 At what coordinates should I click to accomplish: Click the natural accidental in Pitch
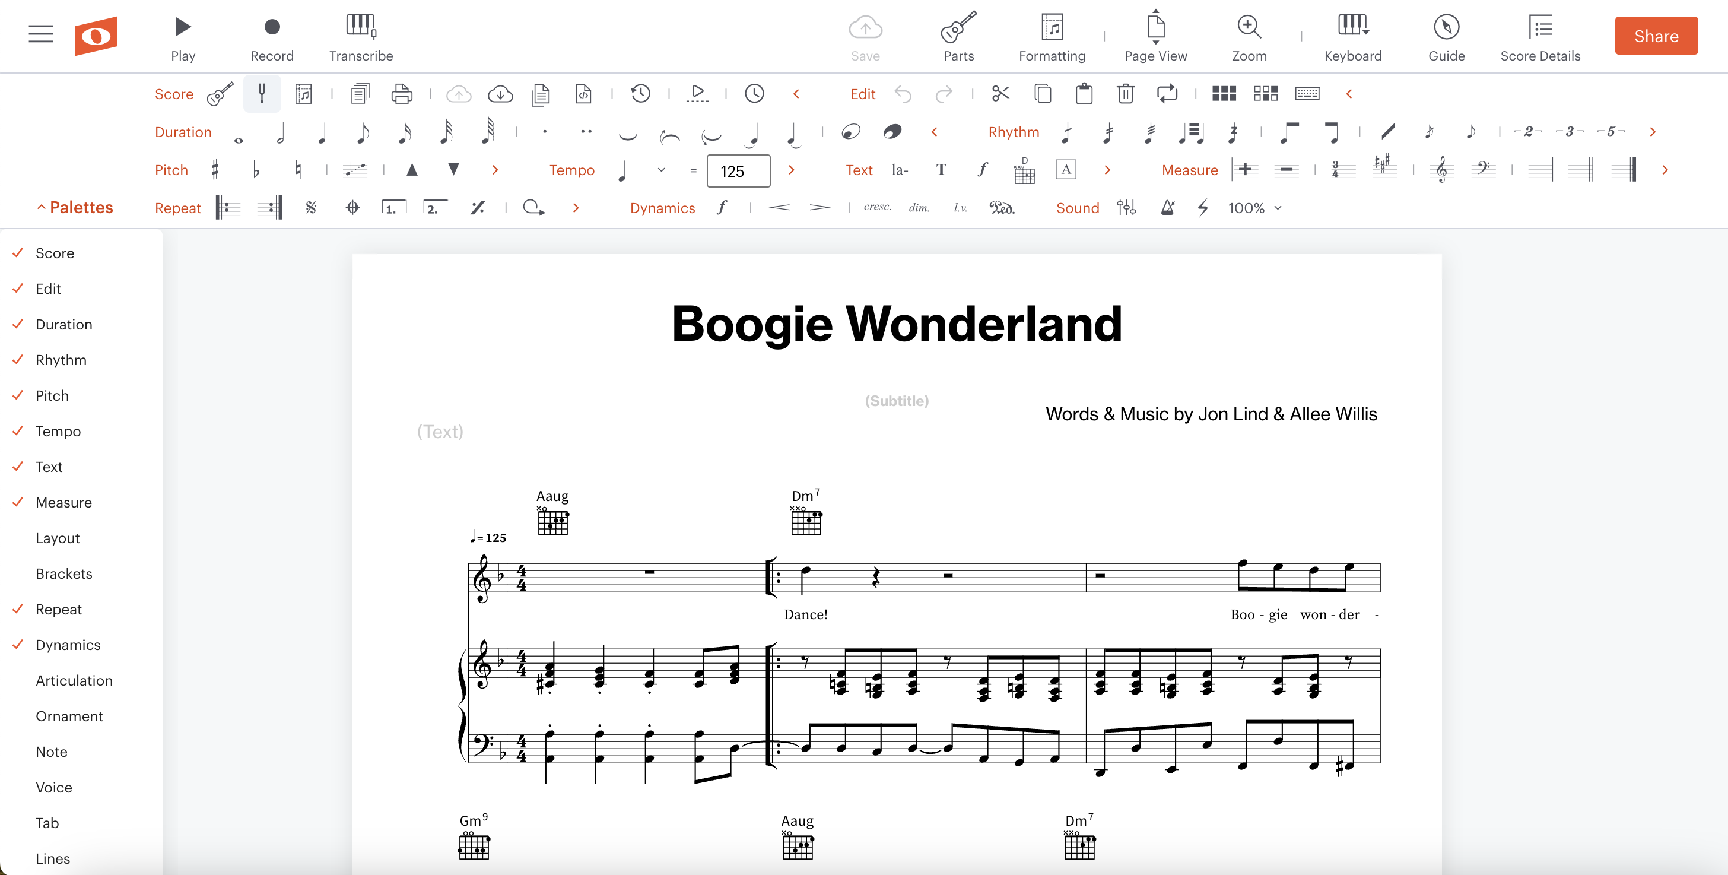tap(298, 169)
